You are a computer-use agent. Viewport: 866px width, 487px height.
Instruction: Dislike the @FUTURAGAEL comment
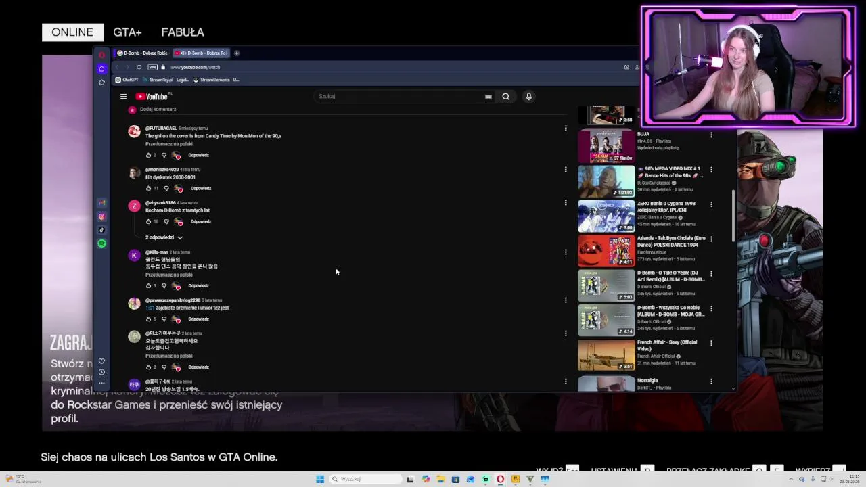164,155
